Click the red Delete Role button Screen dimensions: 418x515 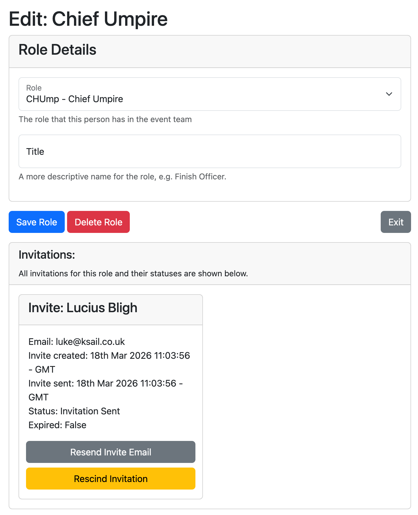click(98, 222)
